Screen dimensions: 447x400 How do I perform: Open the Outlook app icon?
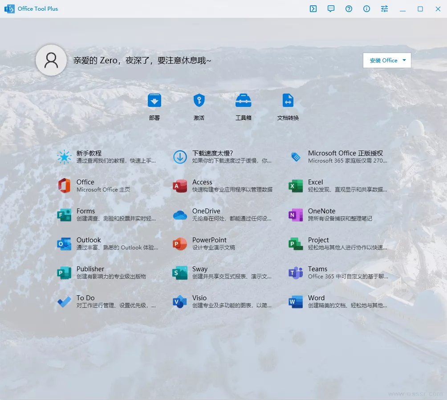coord(65,244)
